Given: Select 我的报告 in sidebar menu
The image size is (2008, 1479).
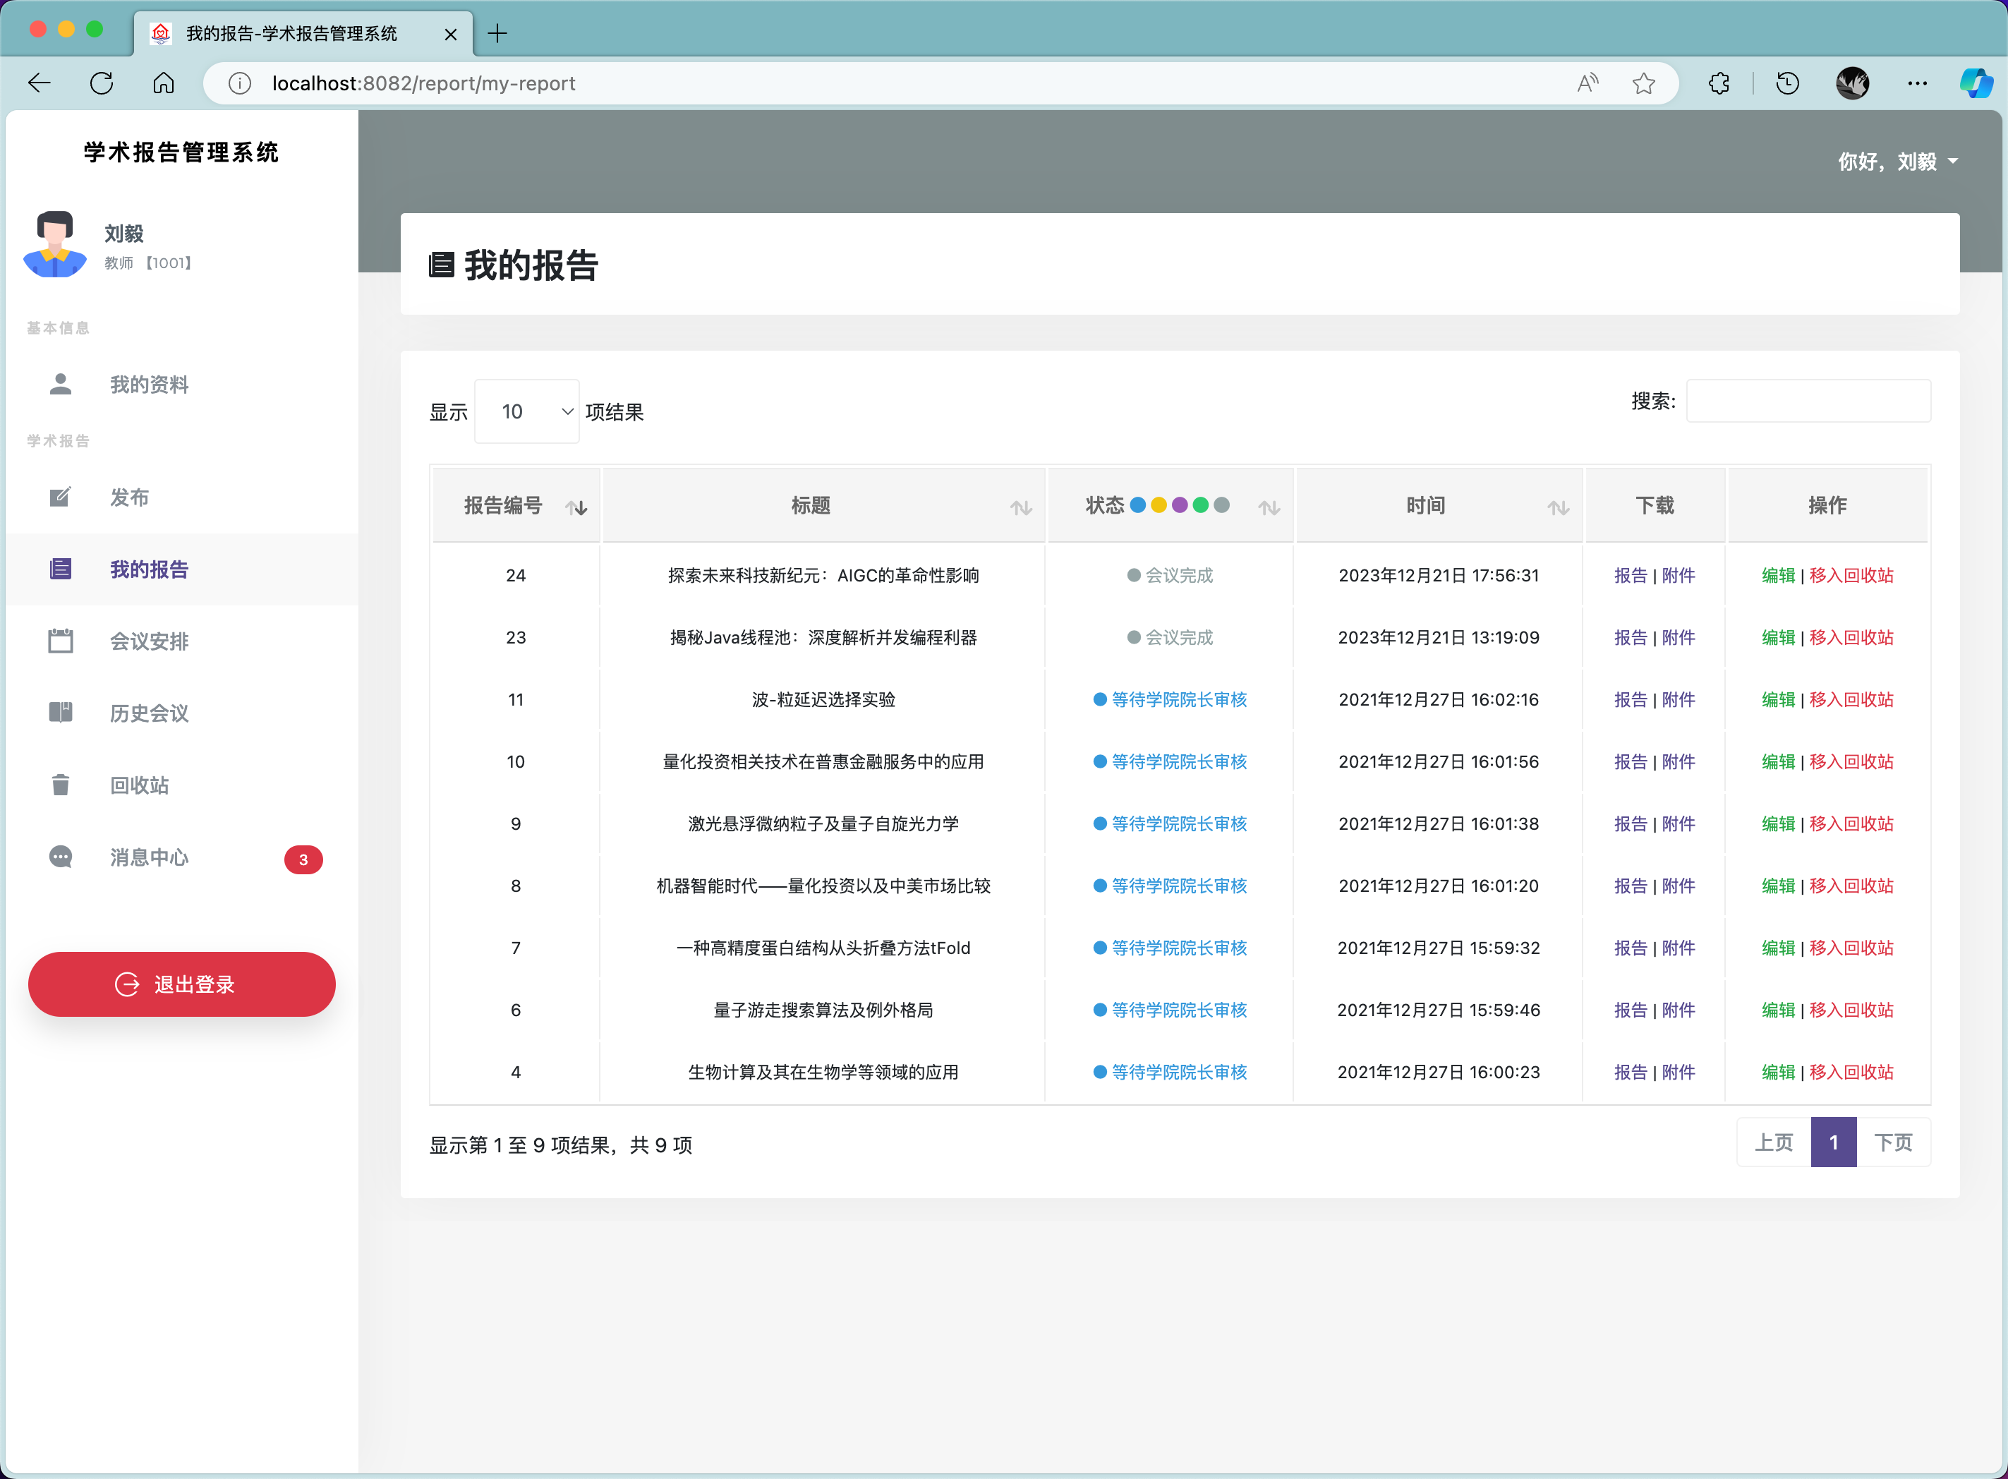Looking at the screenshot, I should 149,569.
